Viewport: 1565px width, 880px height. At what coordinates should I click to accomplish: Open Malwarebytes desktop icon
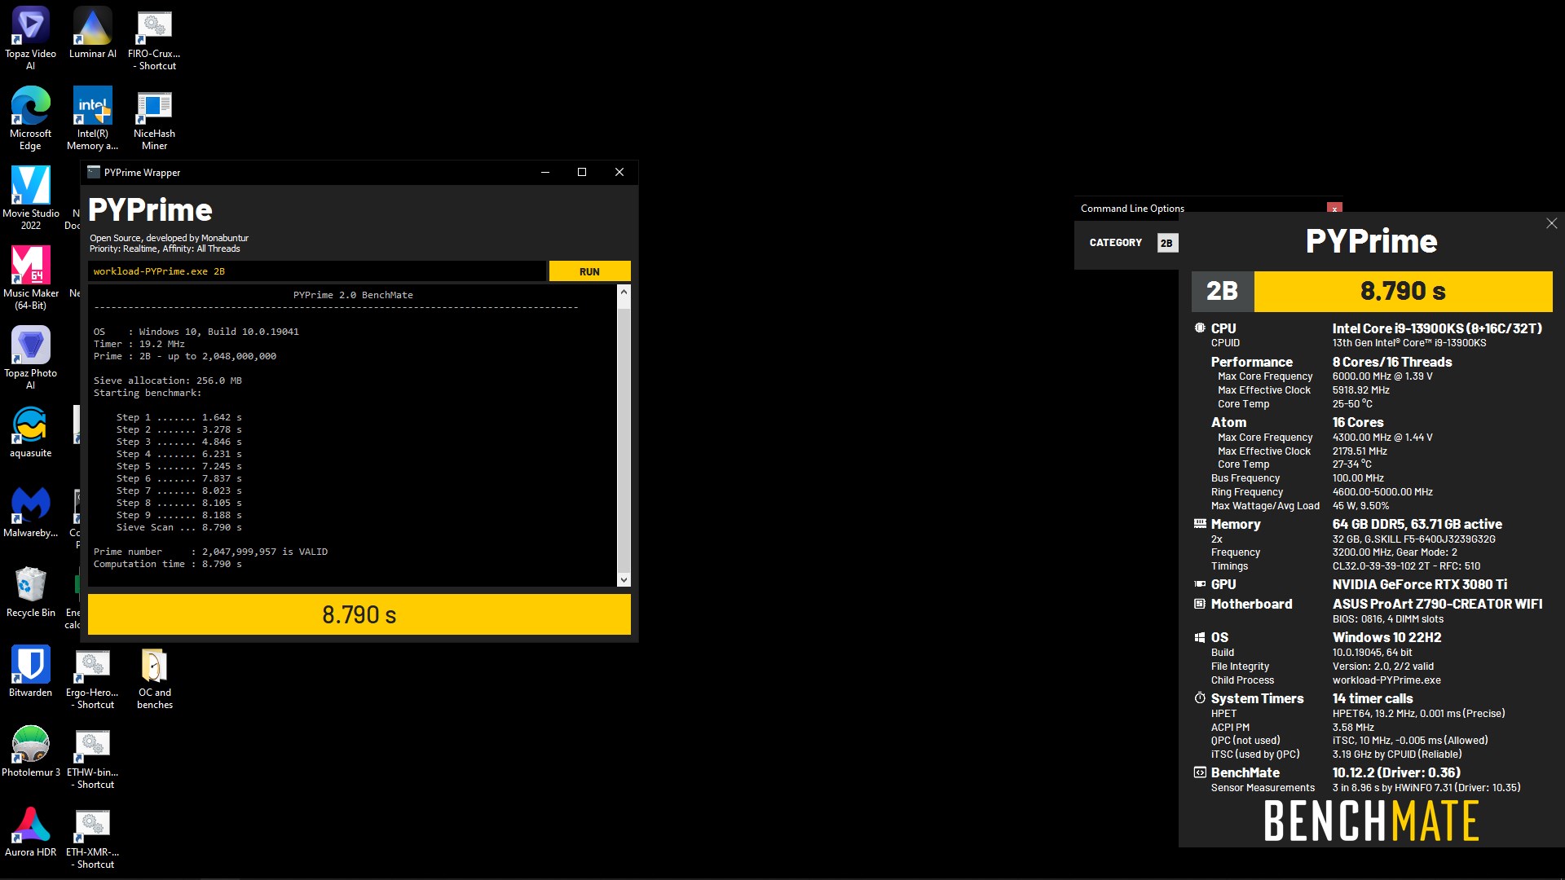31,512
